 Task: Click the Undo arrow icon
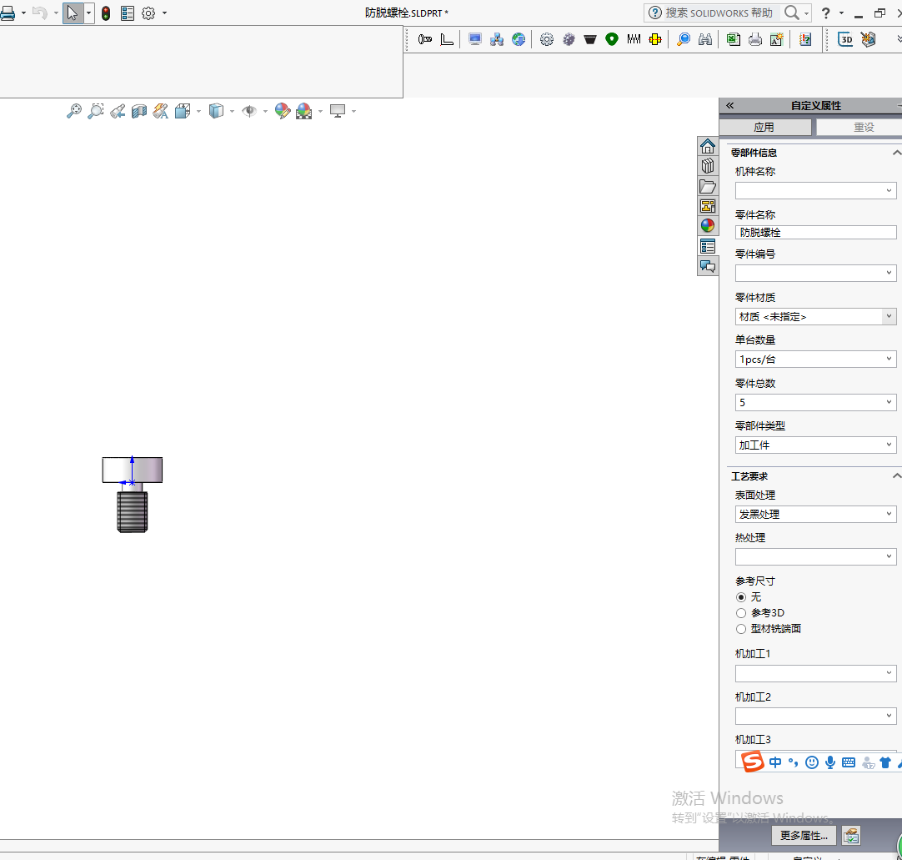click(x=40, y=13)
